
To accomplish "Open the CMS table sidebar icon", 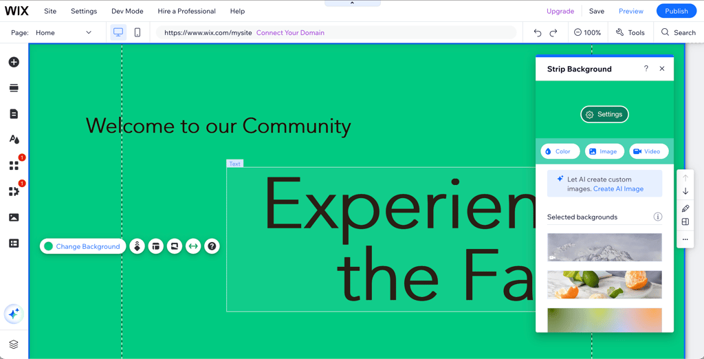I will 14,243.
